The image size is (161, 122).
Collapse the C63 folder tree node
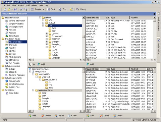click(43, 25)
